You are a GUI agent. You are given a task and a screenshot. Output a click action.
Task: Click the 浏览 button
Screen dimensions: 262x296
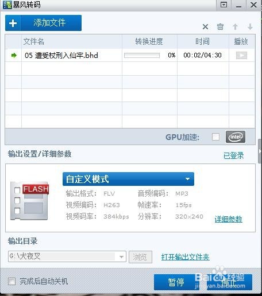[x=140, y=257]
